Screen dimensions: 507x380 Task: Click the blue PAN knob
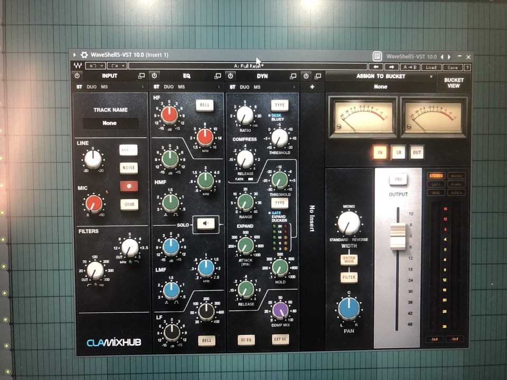(349, 309)
